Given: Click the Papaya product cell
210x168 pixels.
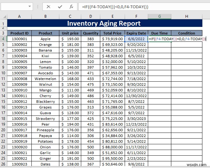Looking at the screenshot, I should click(45, 136).
